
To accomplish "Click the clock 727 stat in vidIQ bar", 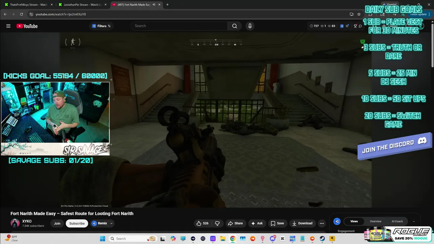I will (x=314, y=26).
